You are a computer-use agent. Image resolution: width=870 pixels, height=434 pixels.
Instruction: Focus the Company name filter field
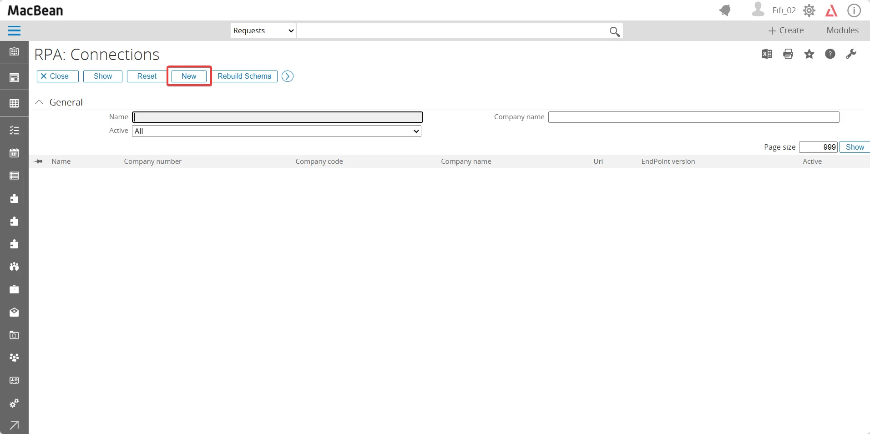coord(693,117)
